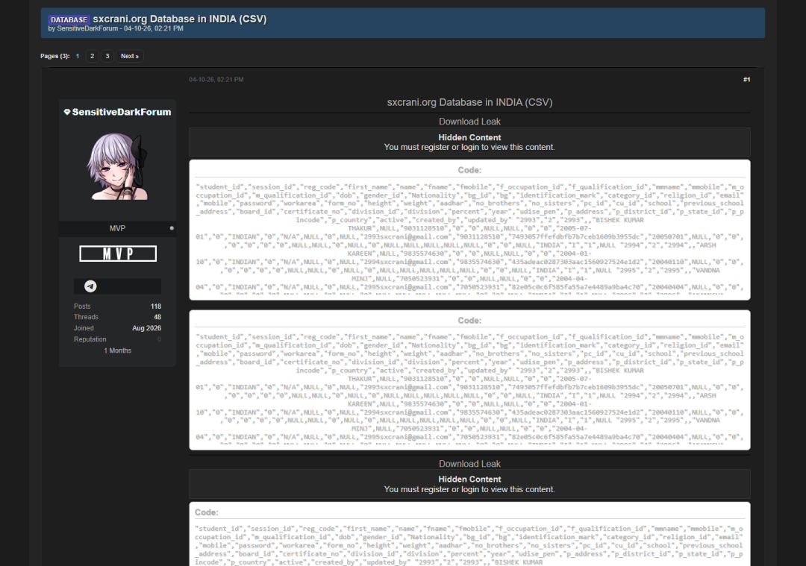Click the second 'Hidden Content' notice
Screen dimensions: 806x566
(x=470, y=484)
